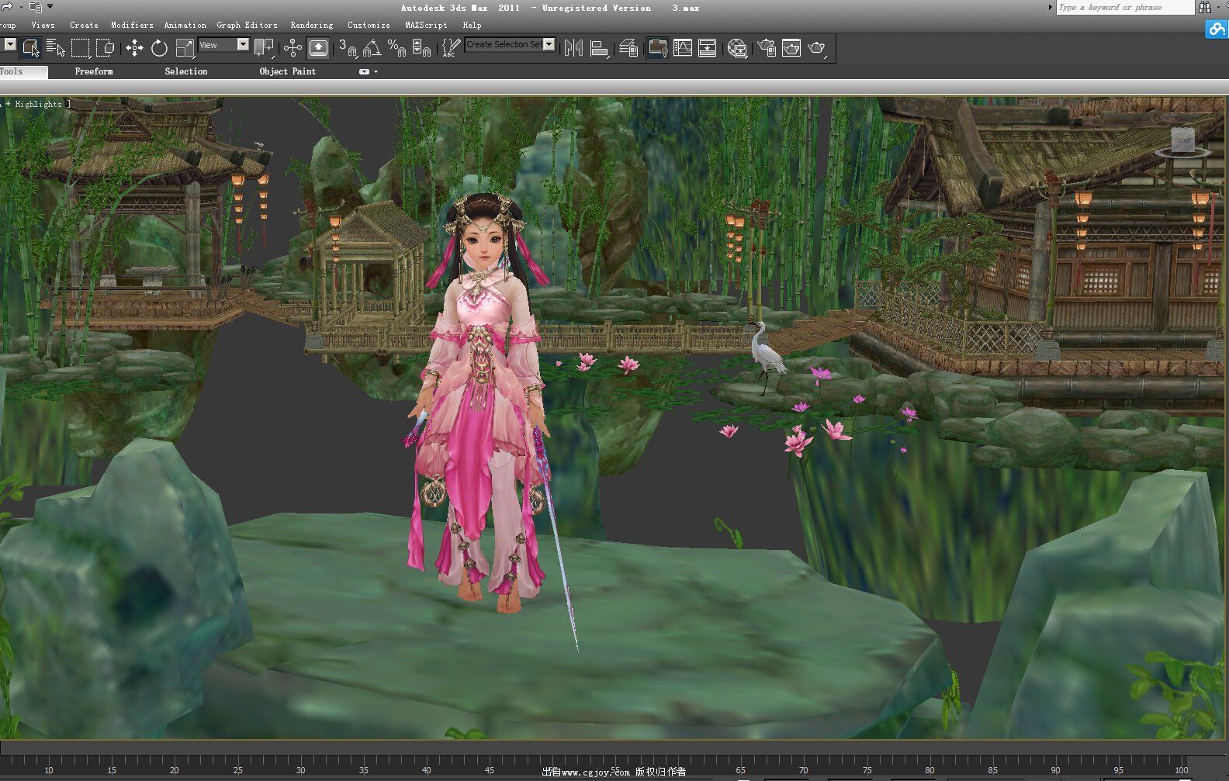1229x781 pixels.
Task: Open the Create menu
Action: 84,25
